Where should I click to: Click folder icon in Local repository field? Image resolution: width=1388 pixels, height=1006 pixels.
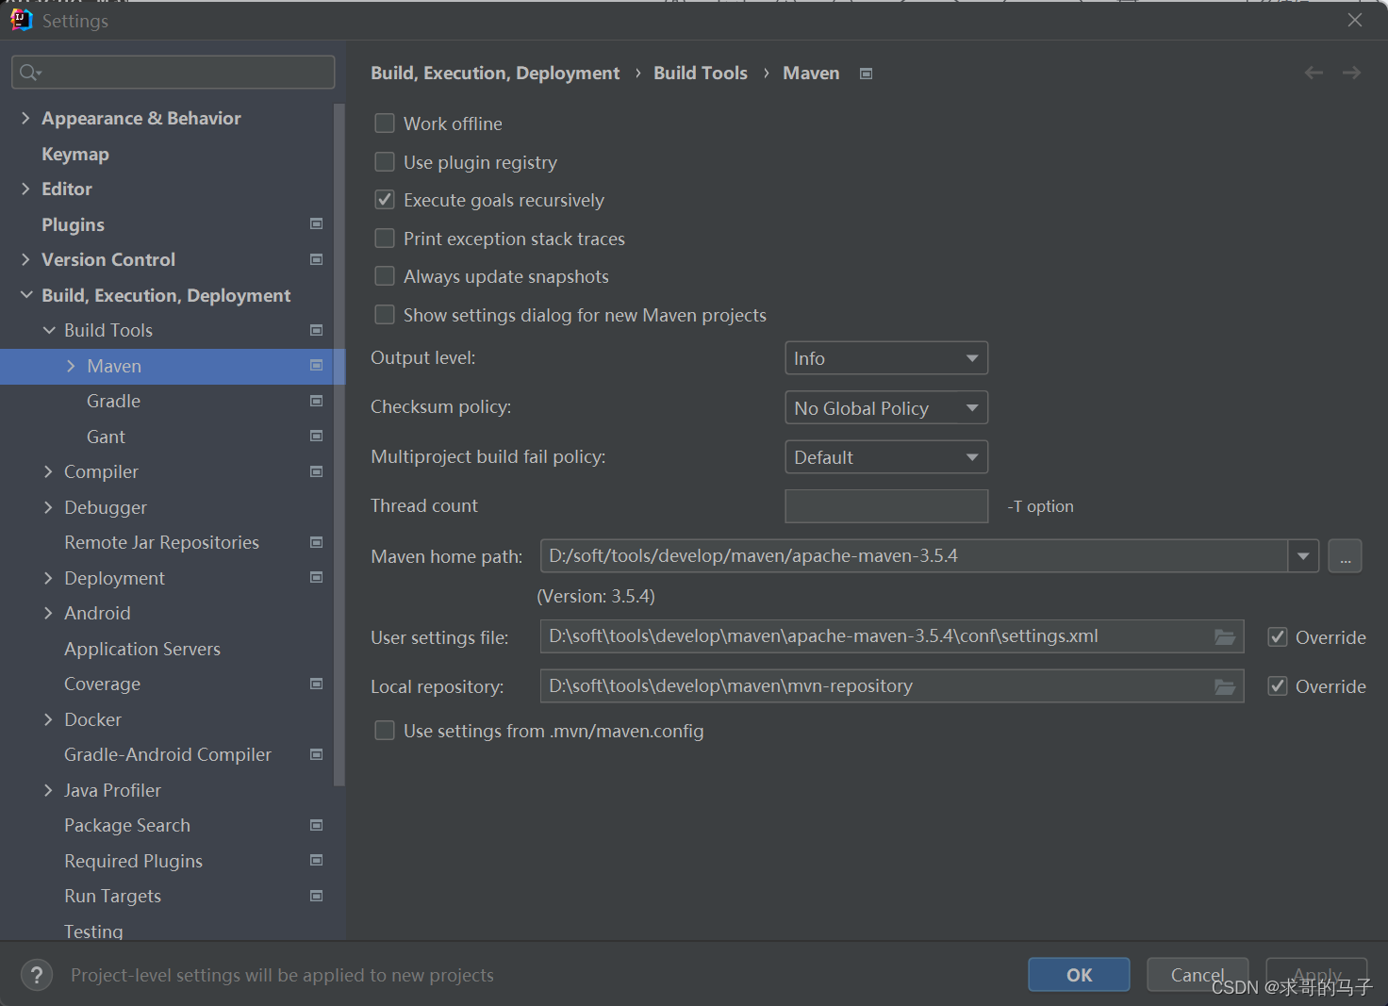point(1224,686)
